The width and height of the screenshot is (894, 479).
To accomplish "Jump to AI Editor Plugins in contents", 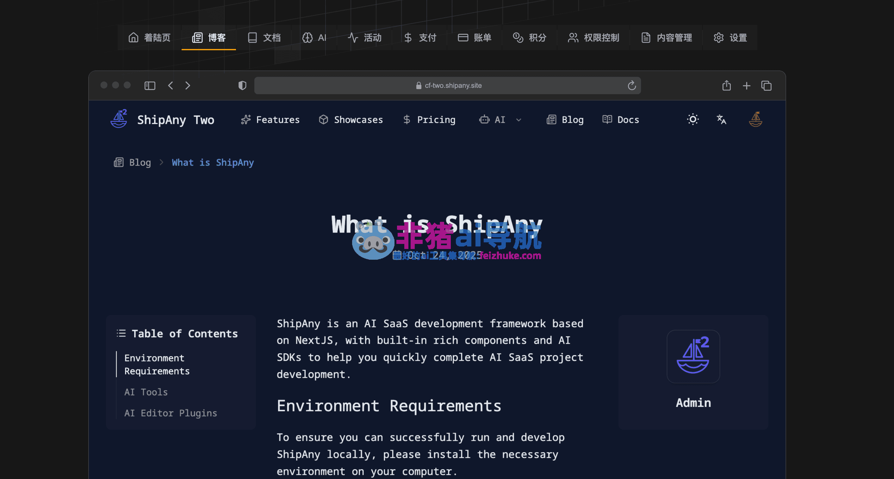I will click(x=171, y=413).
